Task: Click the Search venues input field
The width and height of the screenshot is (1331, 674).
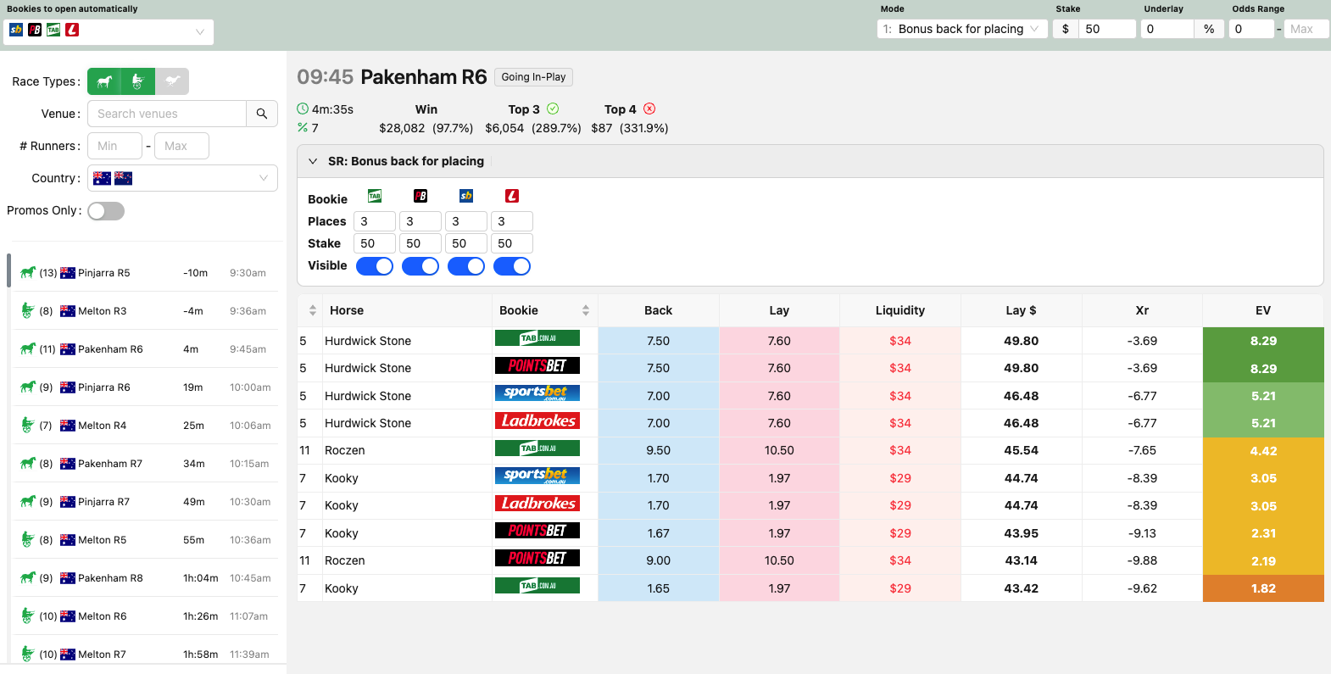Action: [x=167, y=114]
